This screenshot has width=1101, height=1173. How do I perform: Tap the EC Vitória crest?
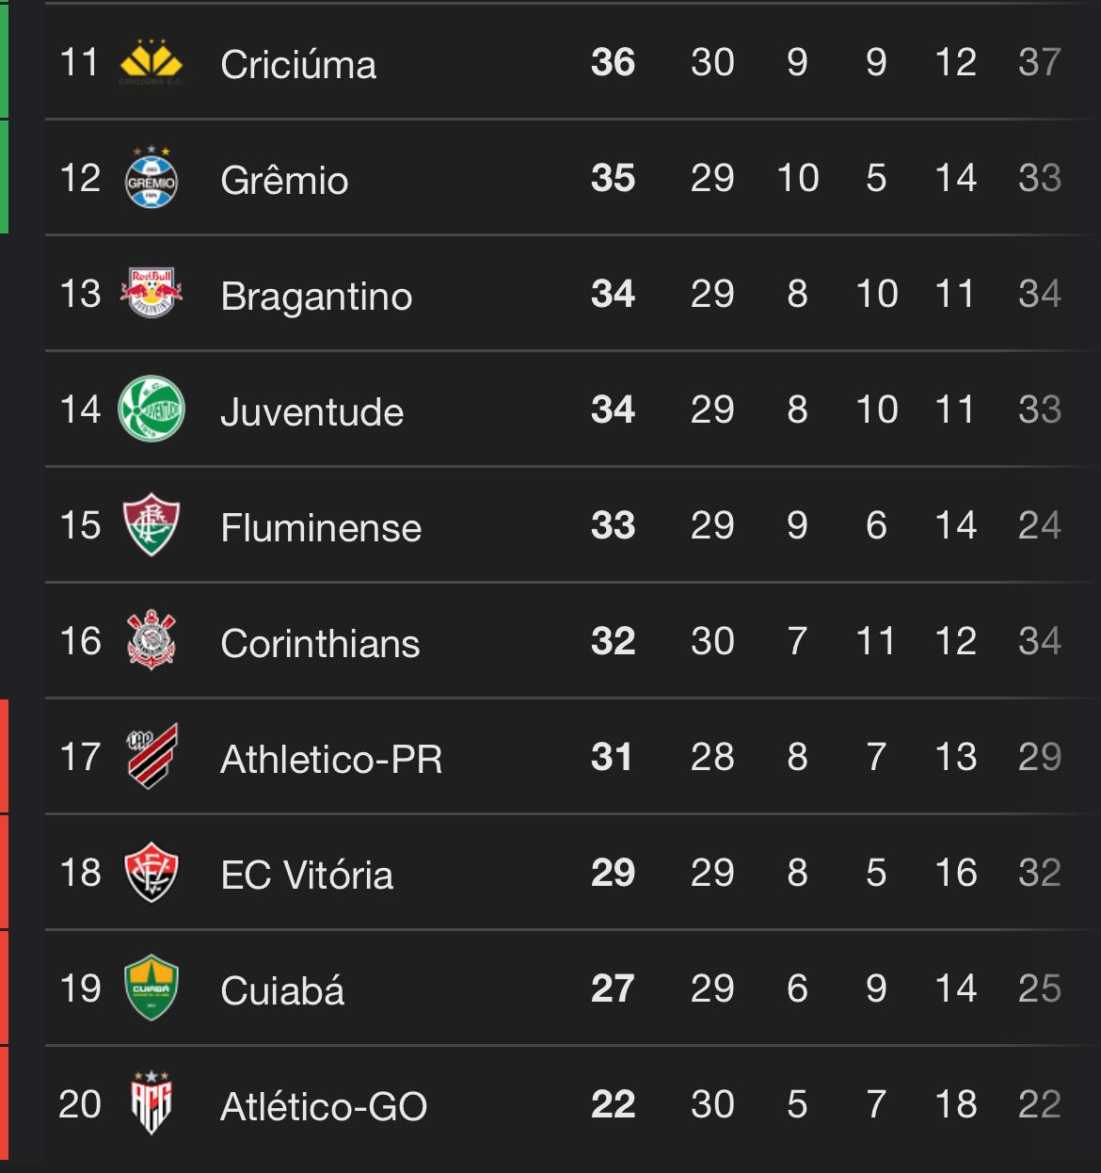coord(151,873)
